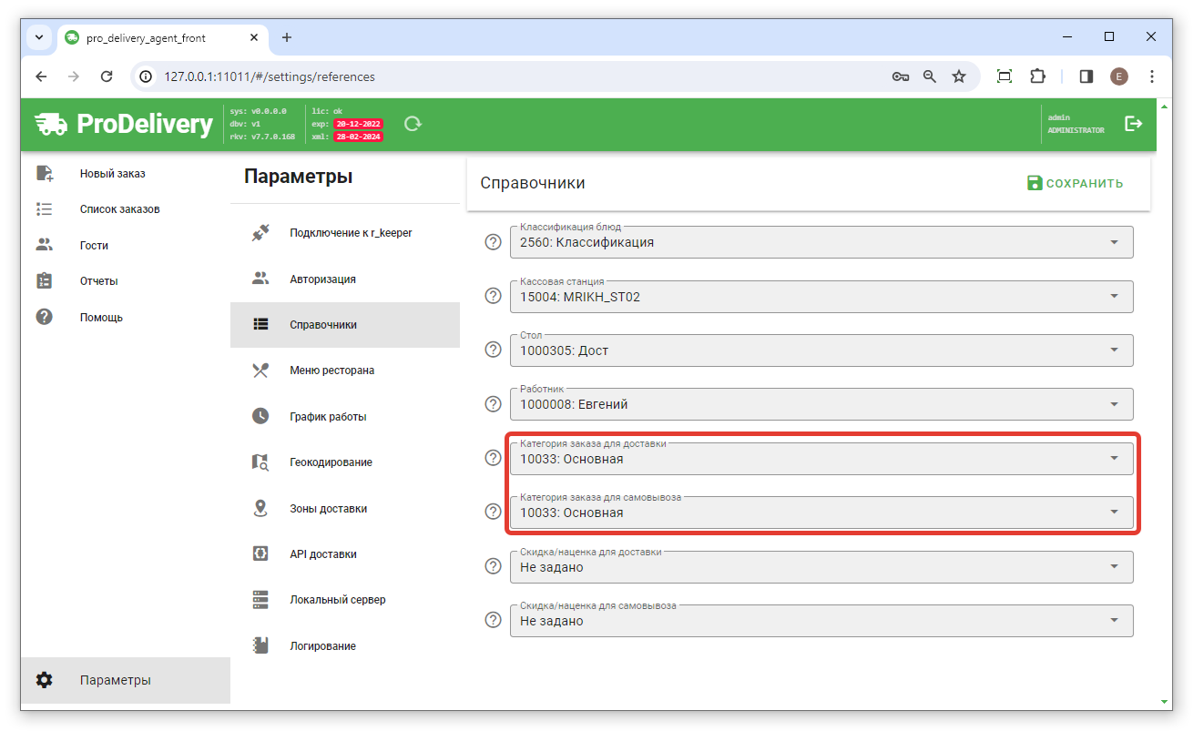Open Меню ресторана settings section
This screenshot has height=731, width=1193.
click(x=331, y=371)
